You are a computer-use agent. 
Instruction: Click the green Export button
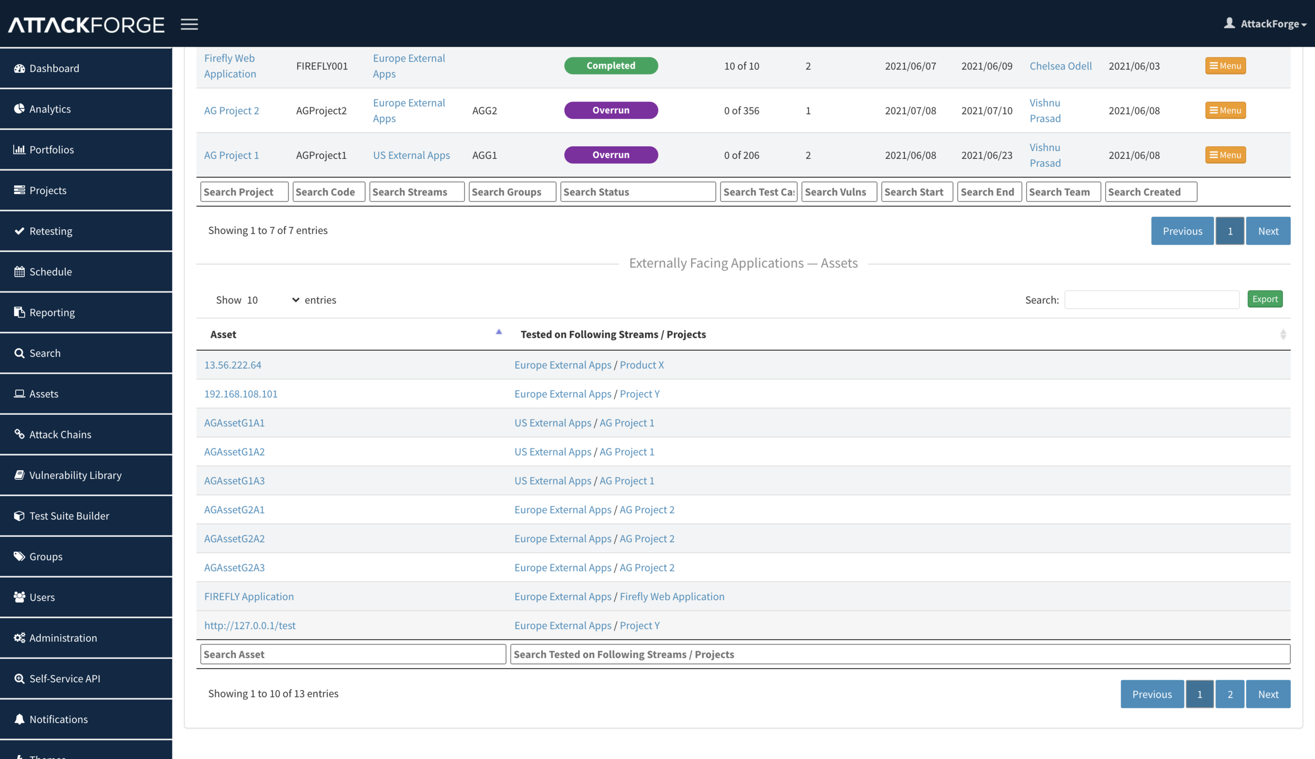pos(1265,299)
